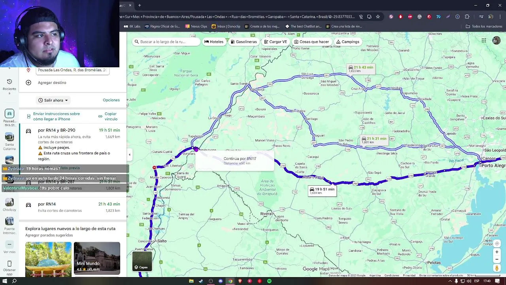Open Discord from the taskbar

[221, 281]
